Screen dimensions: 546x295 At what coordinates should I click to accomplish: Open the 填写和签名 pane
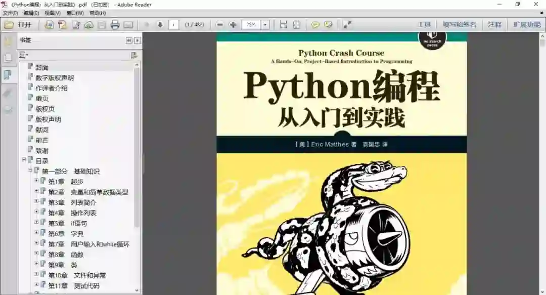(459, 25)
